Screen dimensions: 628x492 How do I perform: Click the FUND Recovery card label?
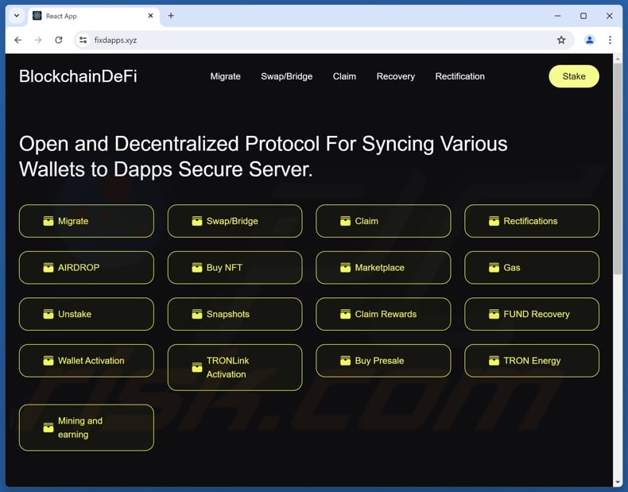[537, 314]
